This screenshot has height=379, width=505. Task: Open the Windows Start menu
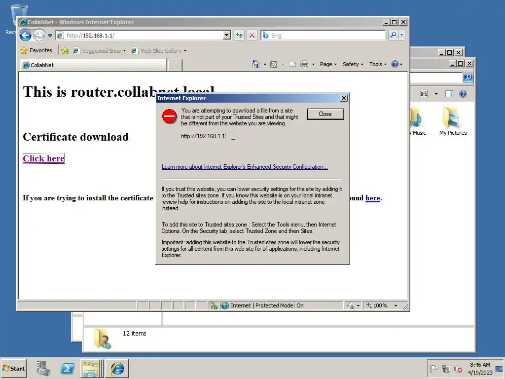[x=13, y=368]
